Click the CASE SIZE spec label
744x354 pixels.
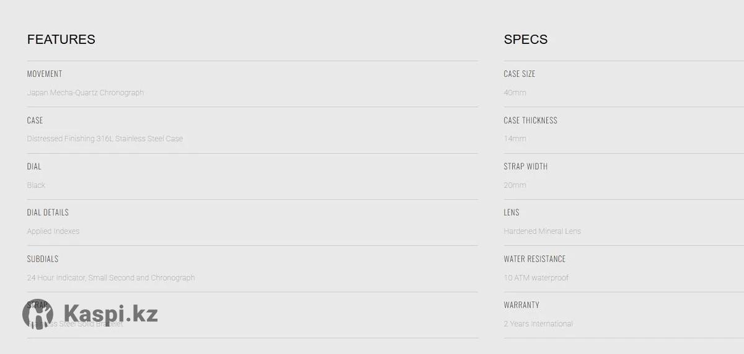coord(520,74)
